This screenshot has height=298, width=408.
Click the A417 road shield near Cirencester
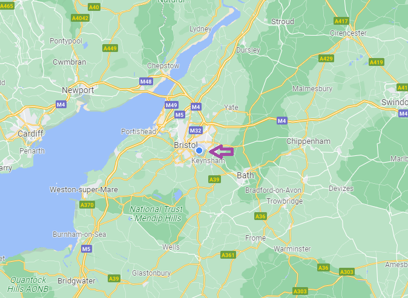[x=341, y=21]
